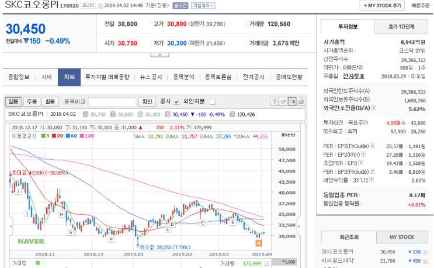Switch to 호가10단계 tab
Viewport: 434px width, 268px height.
pyautogui.click(x=401, y=26)
